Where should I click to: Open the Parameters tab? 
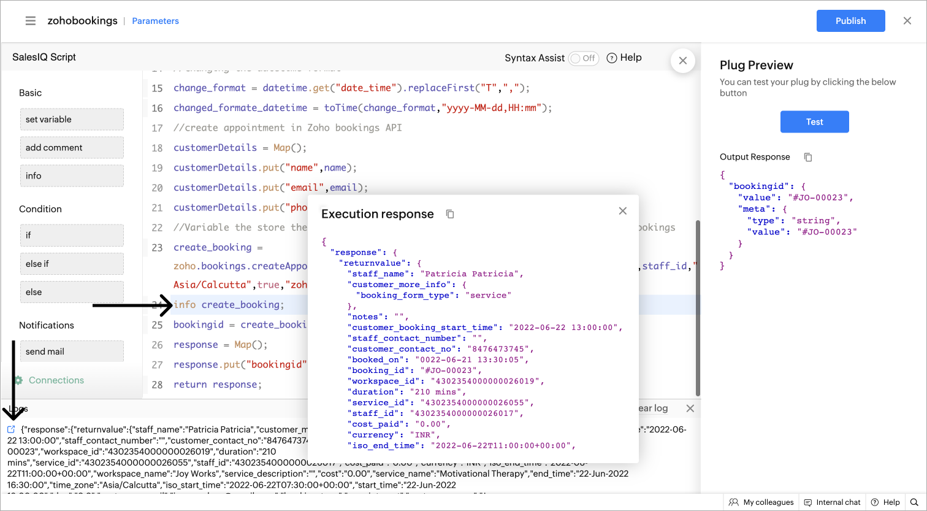point(156,21)
